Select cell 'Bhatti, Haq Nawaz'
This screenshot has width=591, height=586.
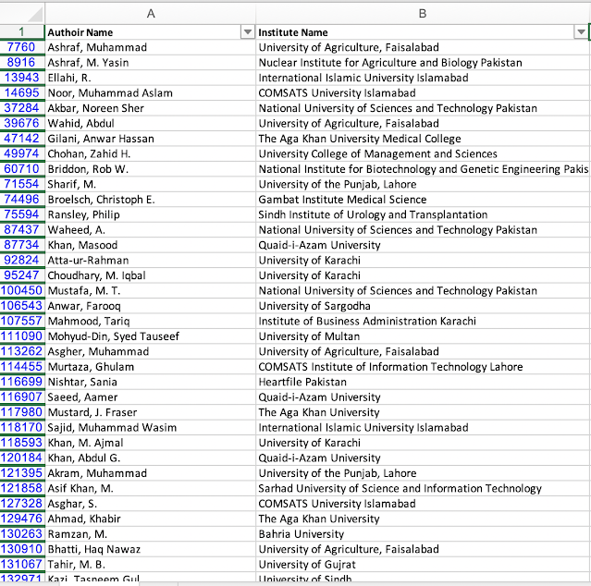point(150,549)
